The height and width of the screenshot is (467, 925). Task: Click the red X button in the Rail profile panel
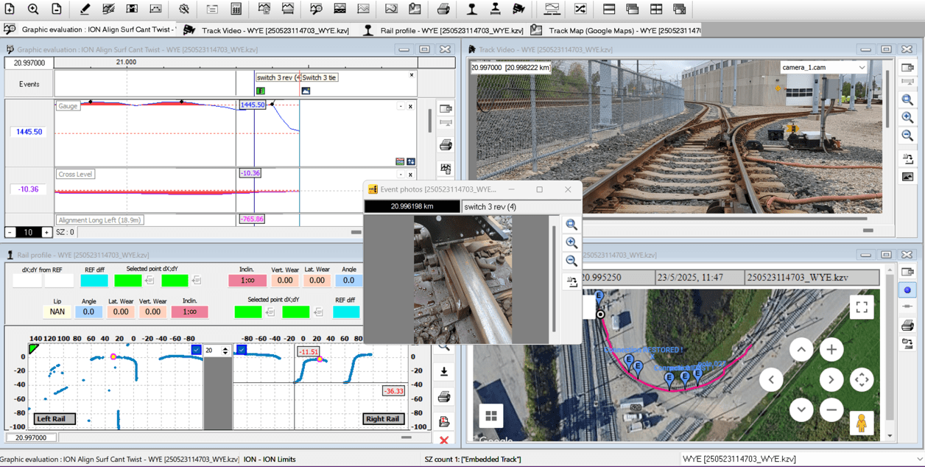coord(445,440)
